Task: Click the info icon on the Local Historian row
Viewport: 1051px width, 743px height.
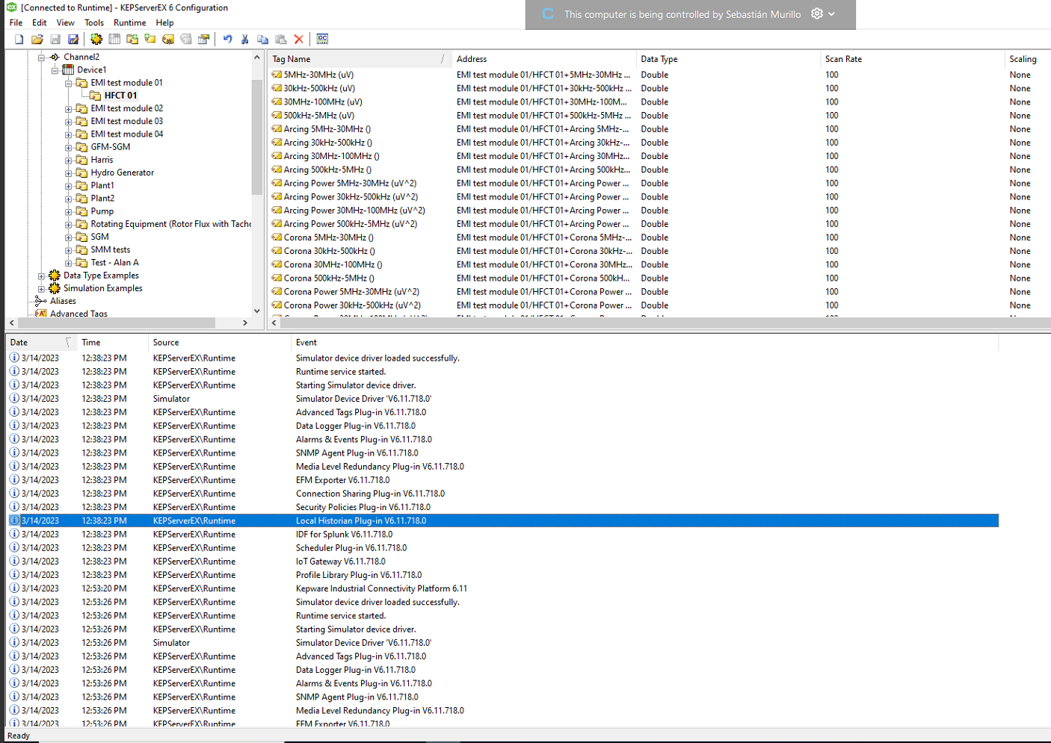Action: pyautogui.click(x=14, y=520)
